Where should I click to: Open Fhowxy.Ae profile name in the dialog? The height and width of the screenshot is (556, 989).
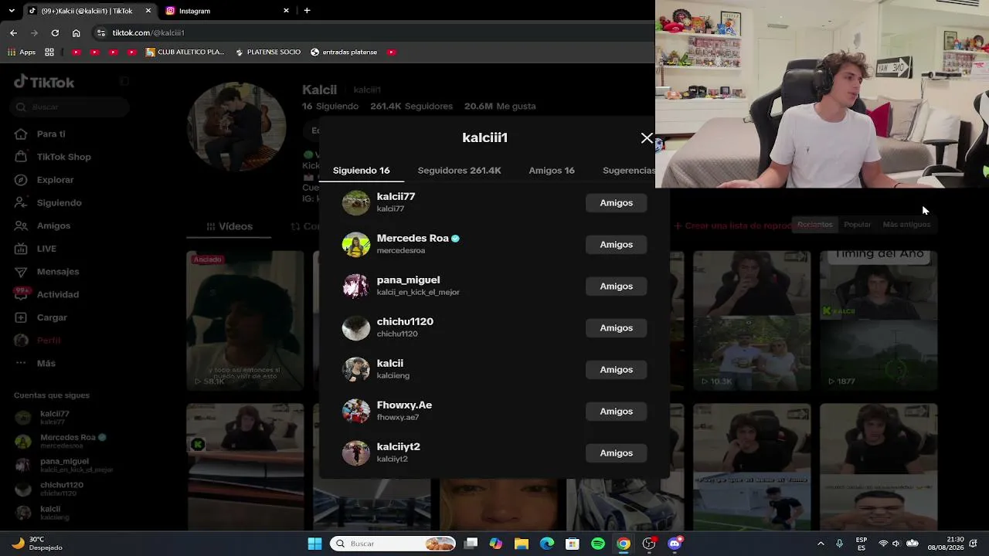(404, 405)
